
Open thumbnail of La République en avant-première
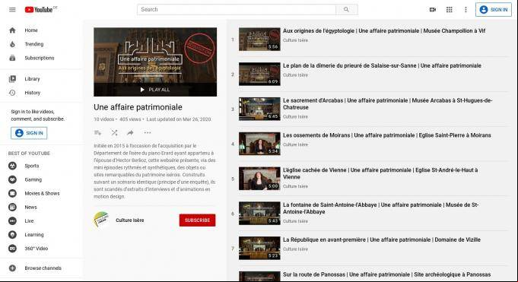(259, 249)
